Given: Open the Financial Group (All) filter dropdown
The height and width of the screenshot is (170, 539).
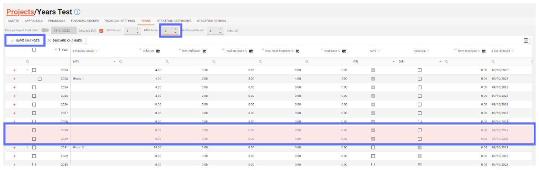Looking at the screenshot, I should 114,62.
